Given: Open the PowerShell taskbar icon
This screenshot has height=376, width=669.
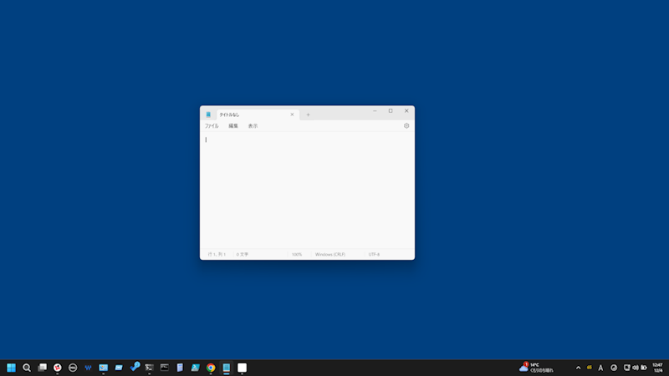Looking at the screenshot, I should click(x=196, y=368).
